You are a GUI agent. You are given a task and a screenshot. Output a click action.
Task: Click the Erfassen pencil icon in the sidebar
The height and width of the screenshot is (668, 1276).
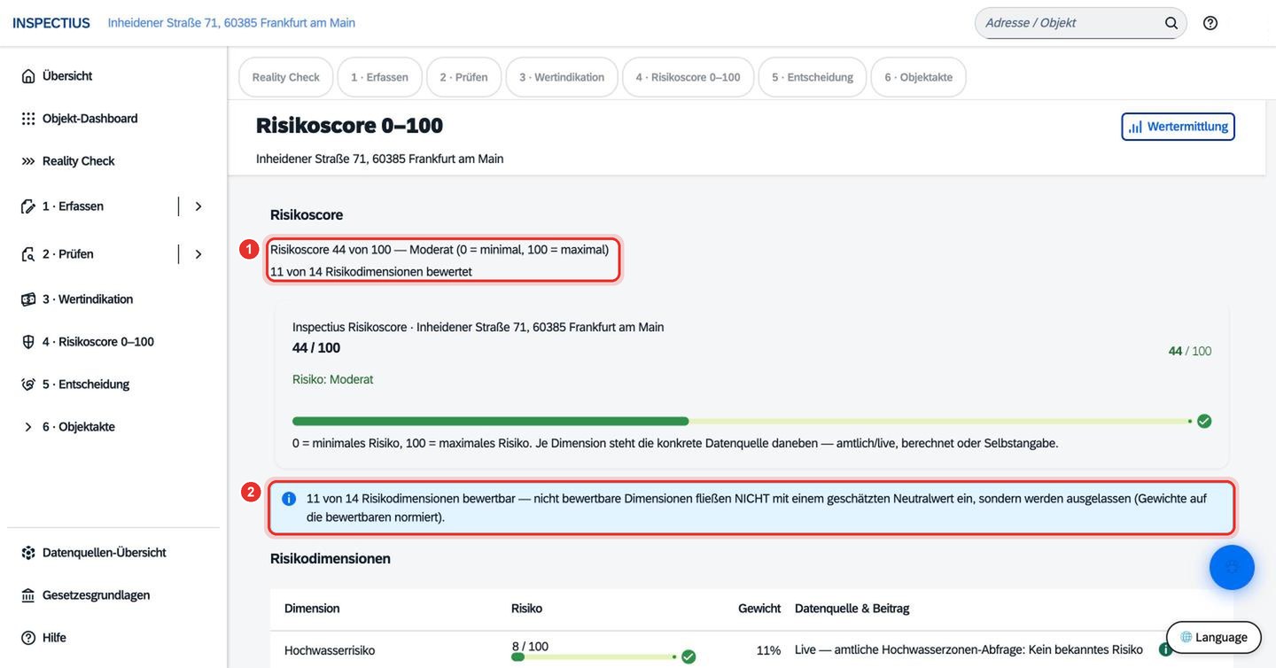28,206
